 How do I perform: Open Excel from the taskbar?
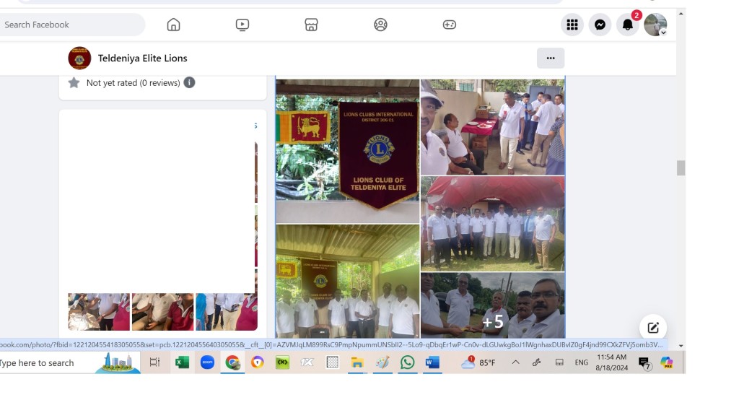pos(182,362)
